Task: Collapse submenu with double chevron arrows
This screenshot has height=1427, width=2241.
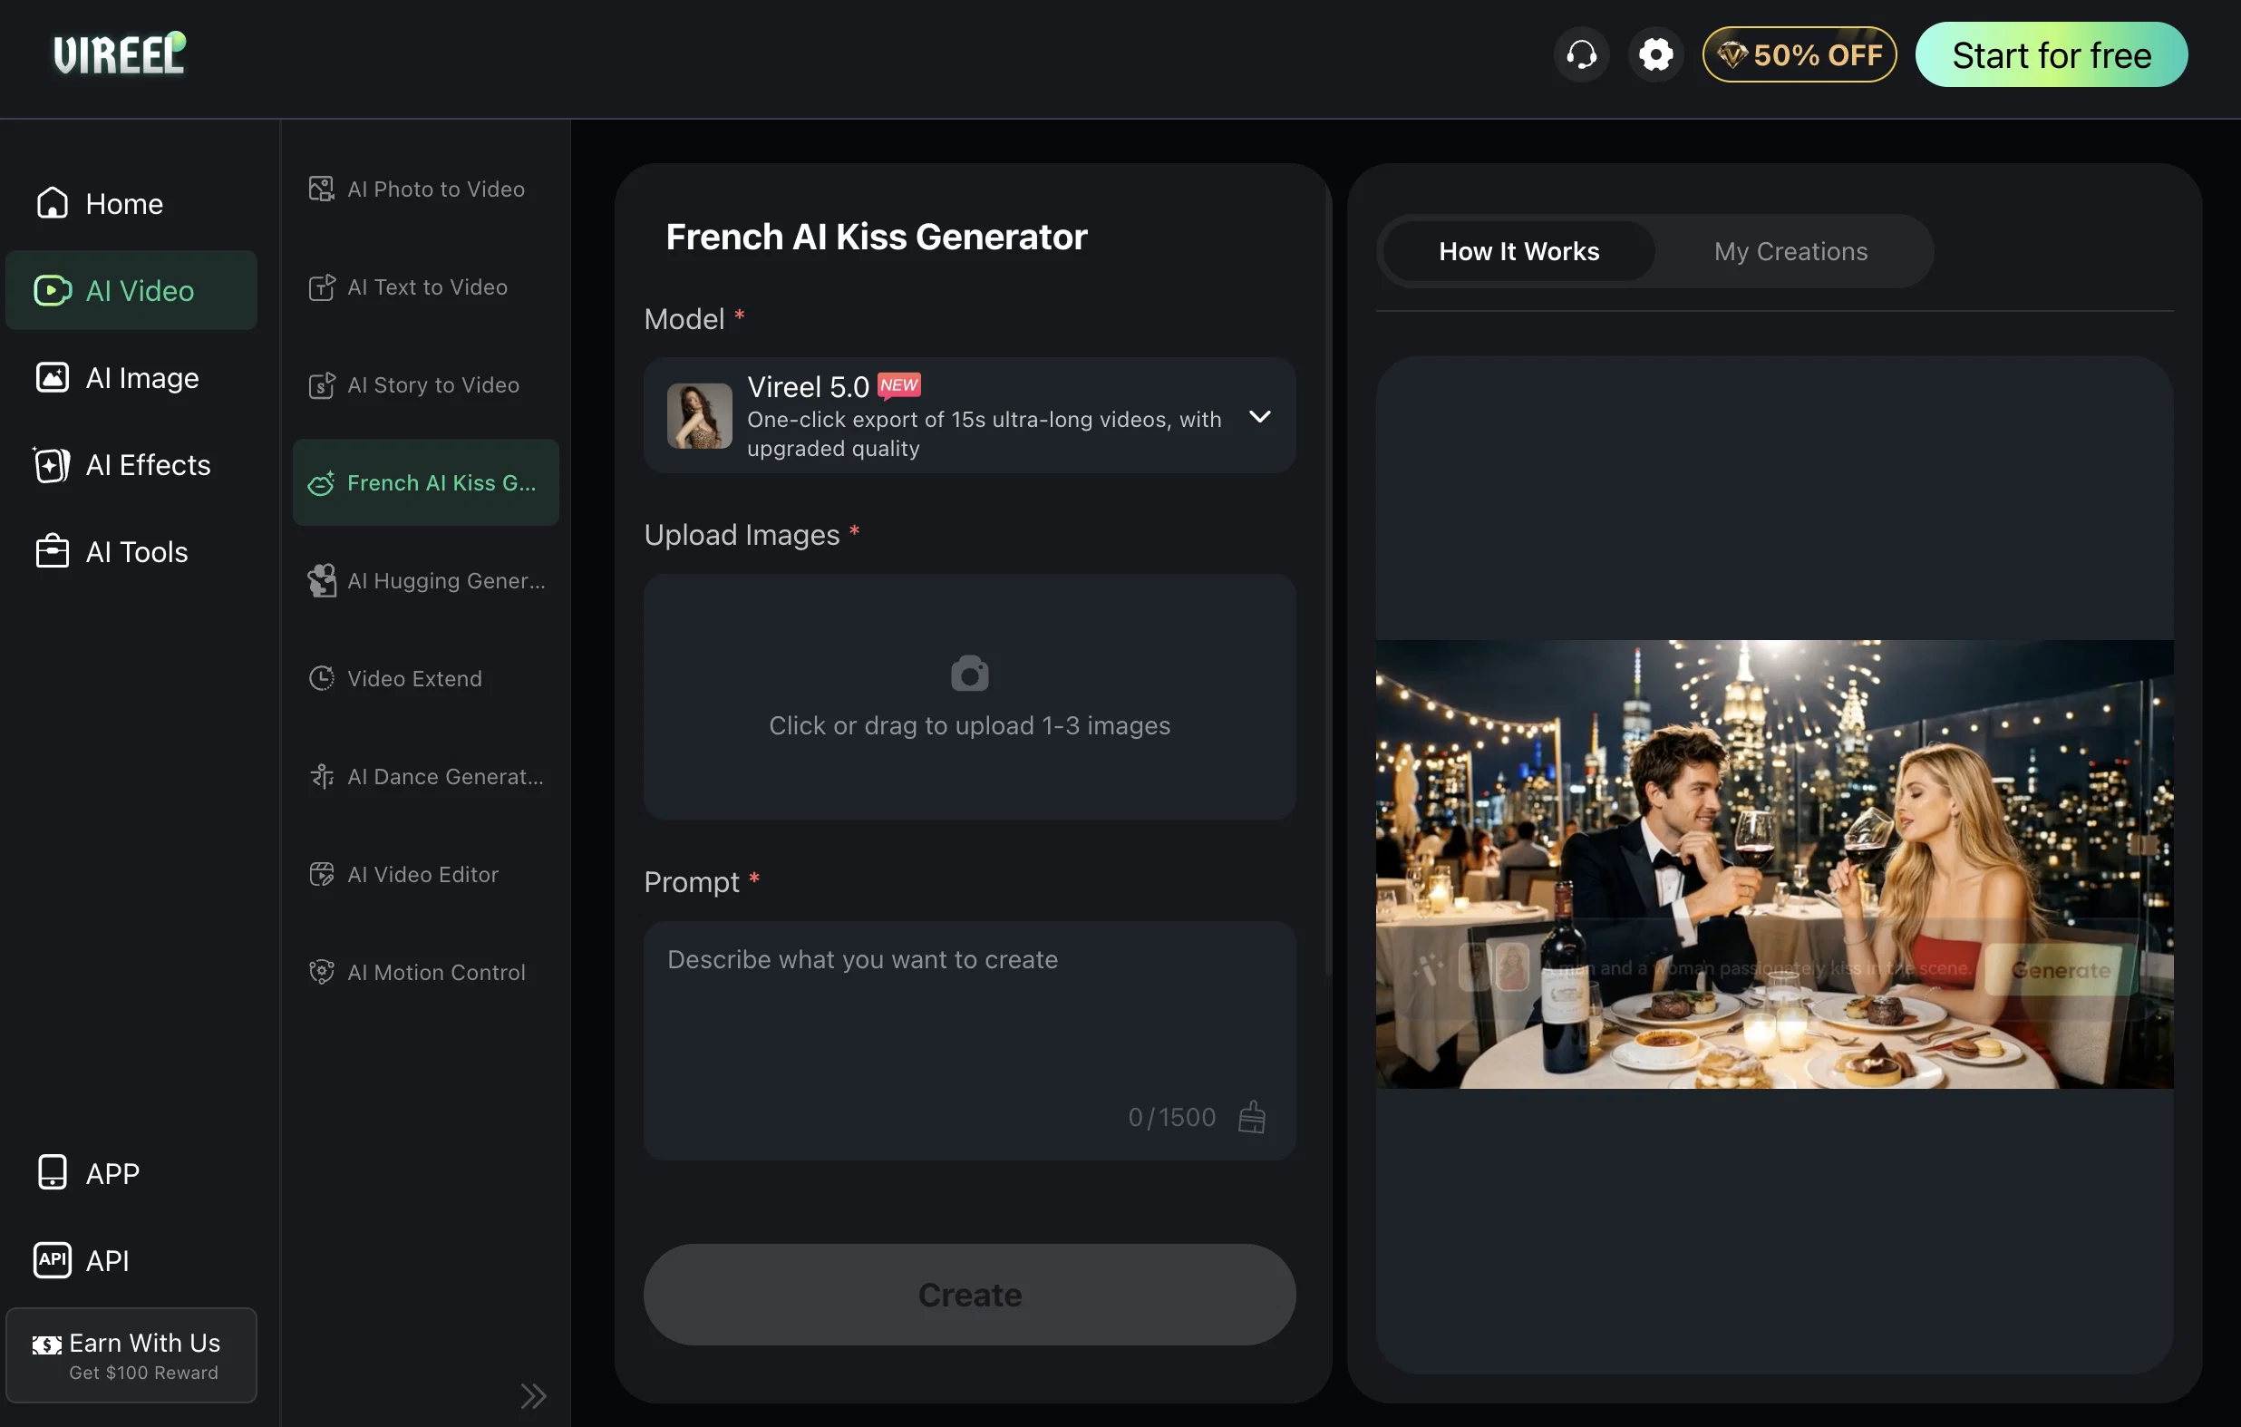Action: point(533,1395)
